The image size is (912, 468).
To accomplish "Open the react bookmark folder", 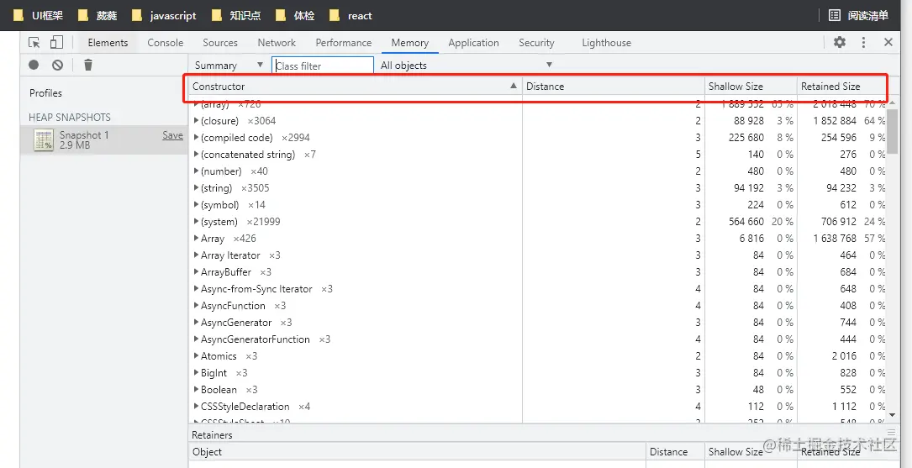I will (x=351, y=16).
